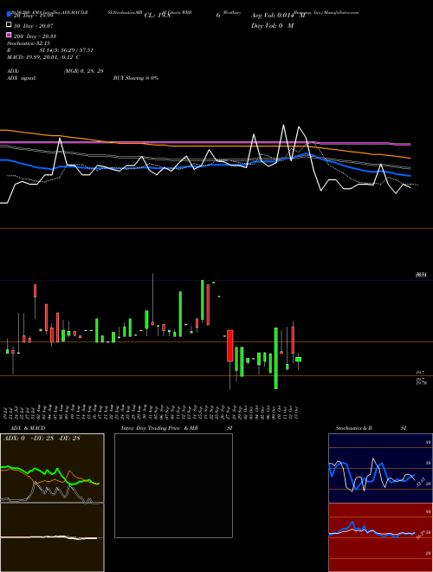433x572 pixels.
Task: Click the '50 Day - 20.07' label
Action: (34, 26)
